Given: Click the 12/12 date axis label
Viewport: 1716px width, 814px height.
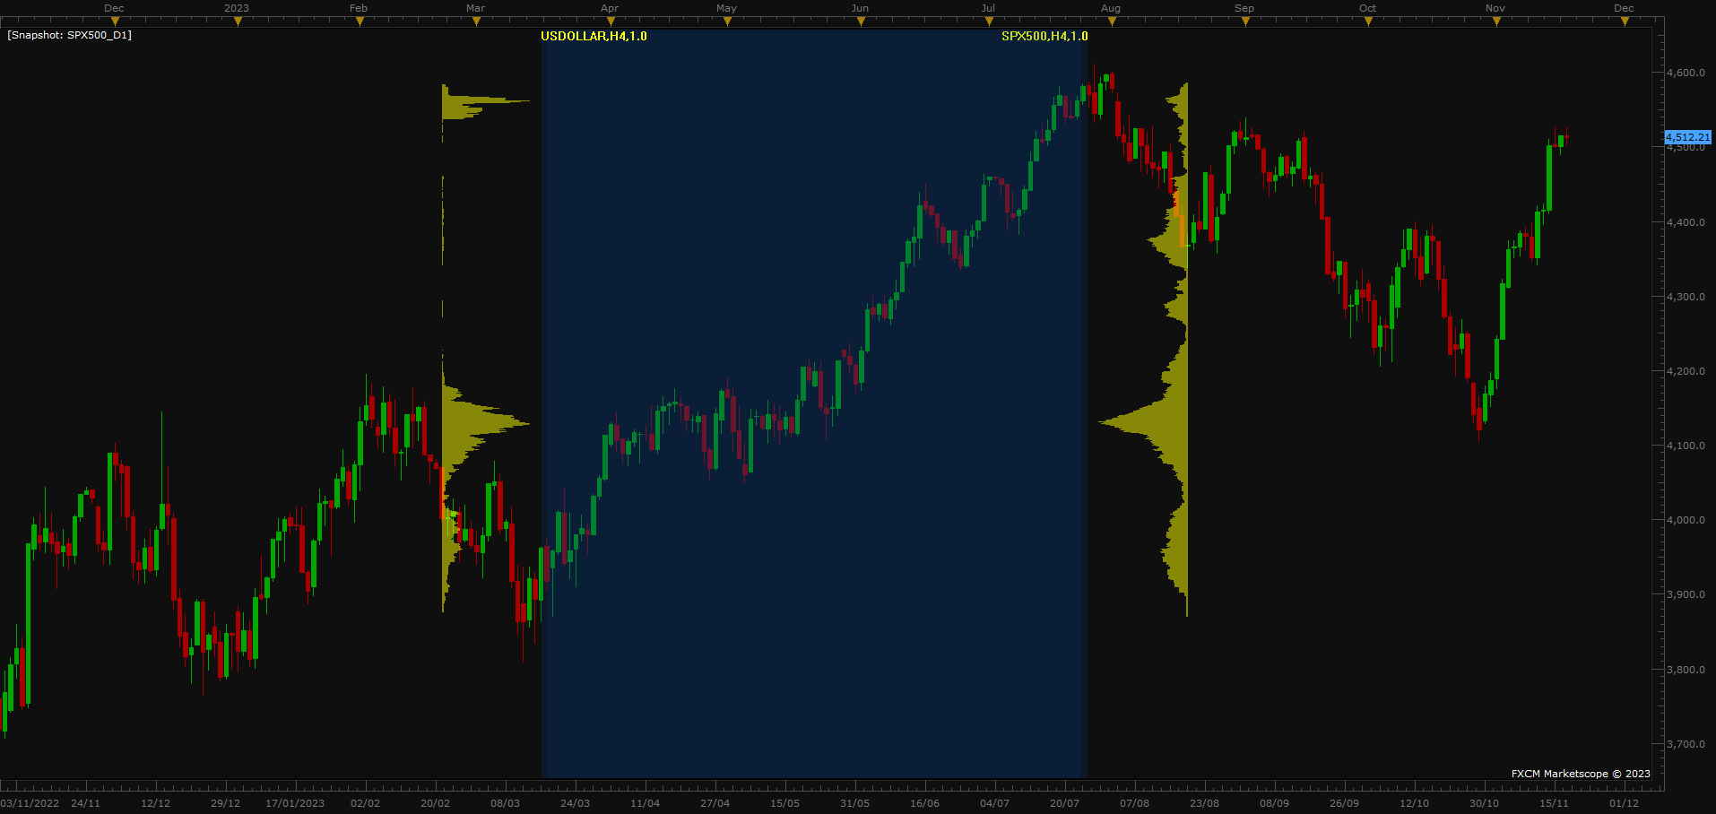Looking at the screenshot, I should point(156,803).
